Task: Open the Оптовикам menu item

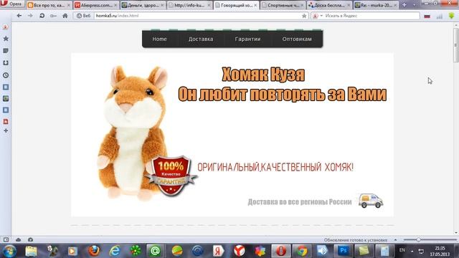Action: click(x=297, y=39)
